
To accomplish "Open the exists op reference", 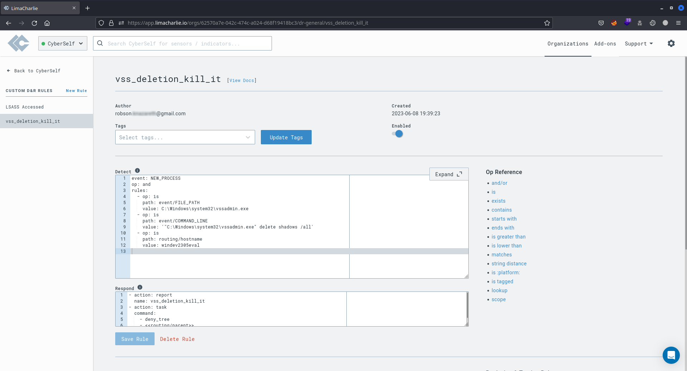I will pos(498,201).
